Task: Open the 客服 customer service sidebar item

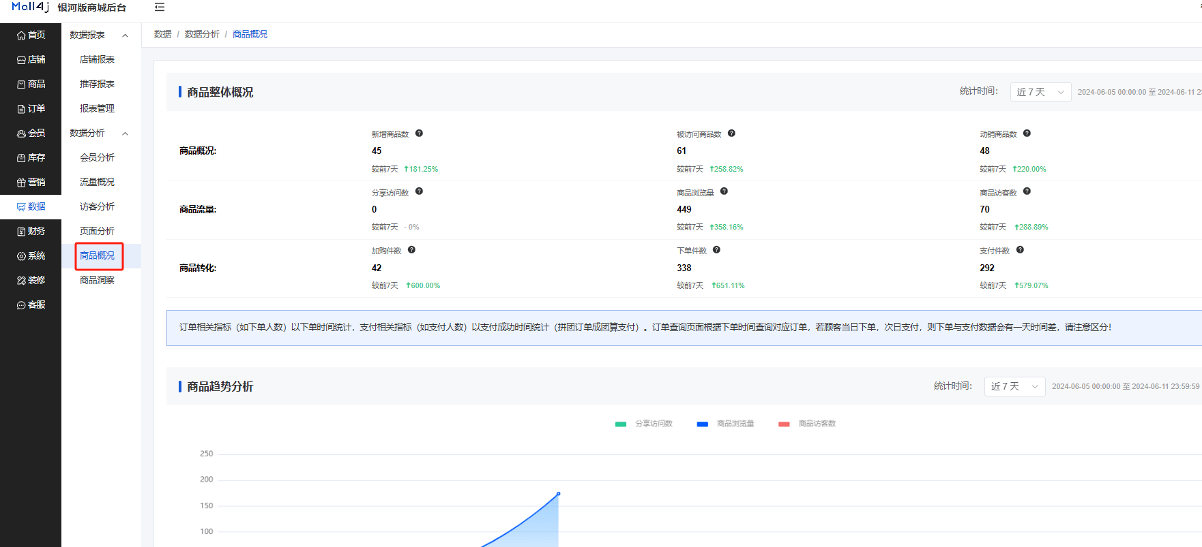Action: [31, 304]
